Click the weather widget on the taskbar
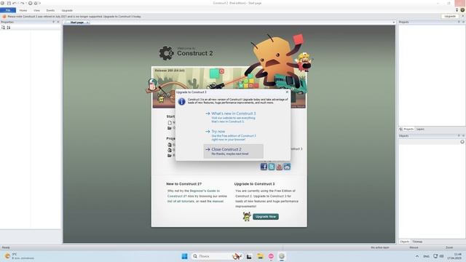 tap(19, 256)
